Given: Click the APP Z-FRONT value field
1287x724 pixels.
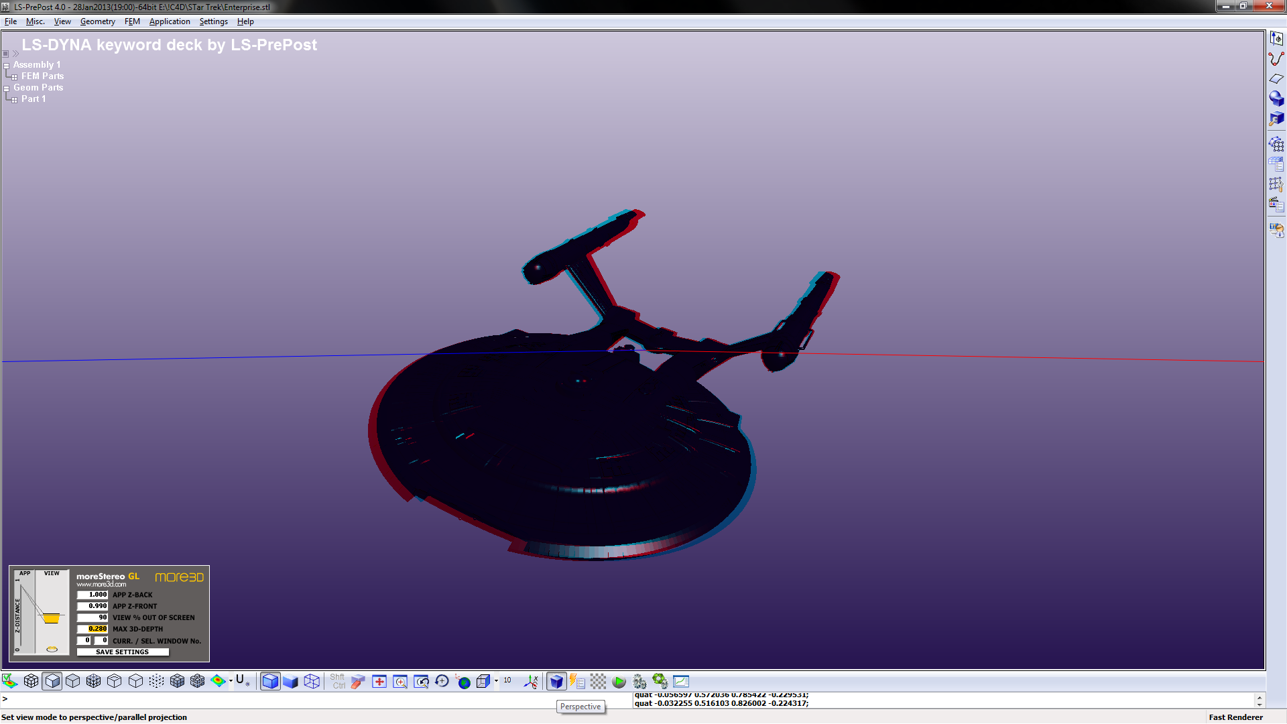Looking at the screenshot, I should click(93, 606).
